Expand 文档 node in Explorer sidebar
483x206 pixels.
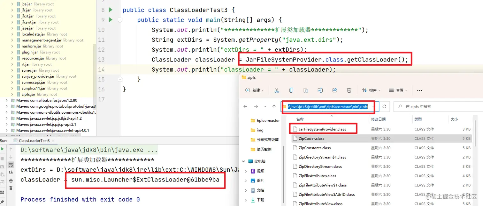[x=246, y=190]
